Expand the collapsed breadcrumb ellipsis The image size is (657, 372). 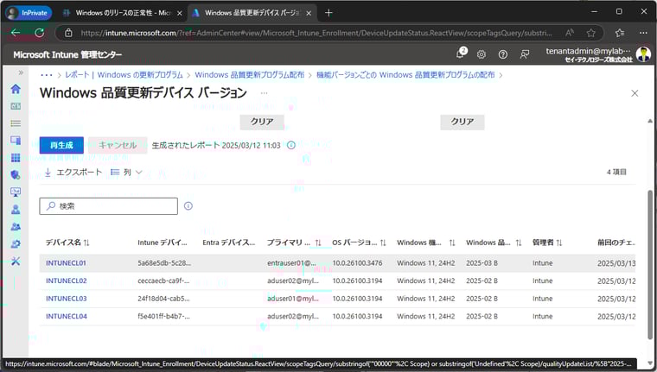pyautogui.click(x=47, y=75)
